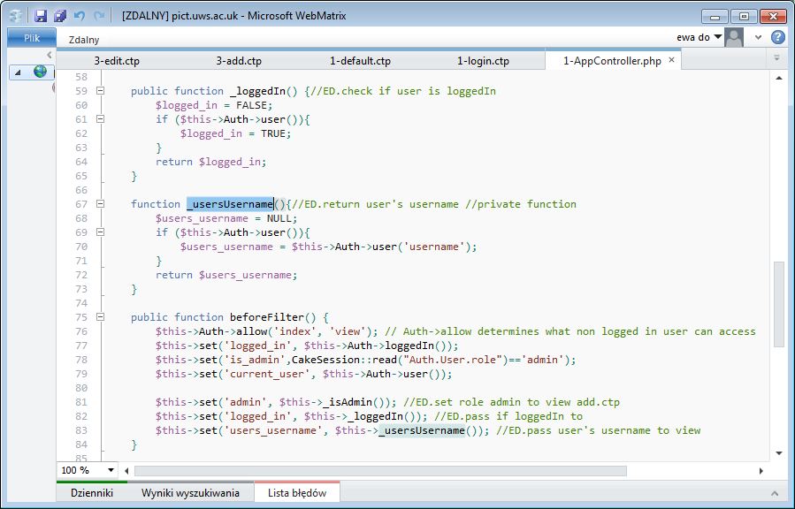Click beforeFilter function name on line 75
Screen dimensions: 795x509
tap(267, 317)
